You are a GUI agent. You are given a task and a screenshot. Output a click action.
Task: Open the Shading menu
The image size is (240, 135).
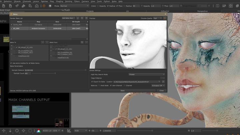click(59, 1)
